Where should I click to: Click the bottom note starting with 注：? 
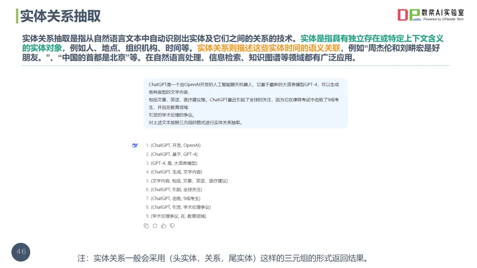point(223,258)
